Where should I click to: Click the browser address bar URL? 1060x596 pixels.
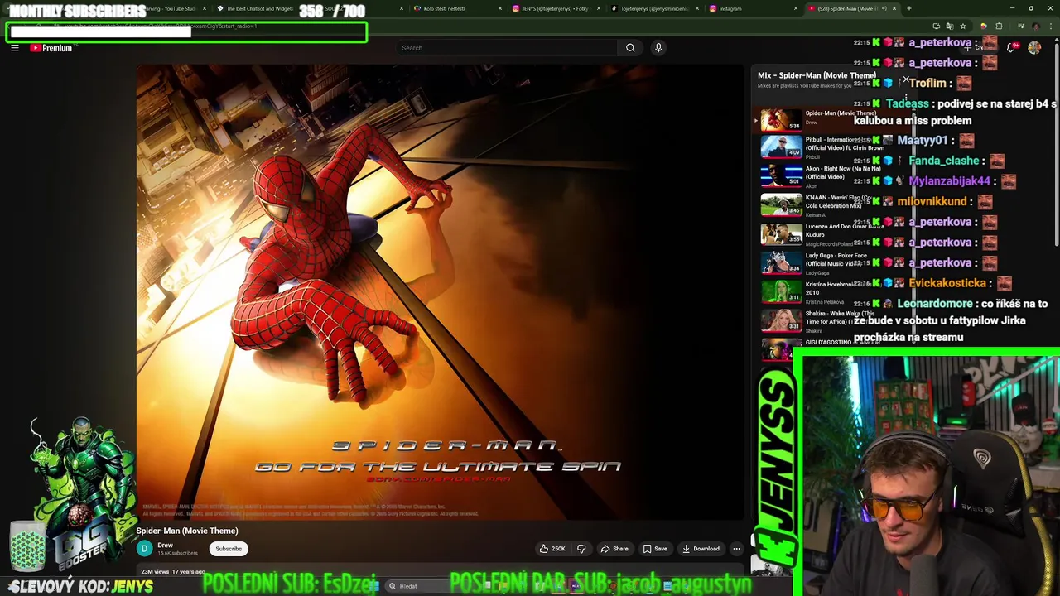161,26
